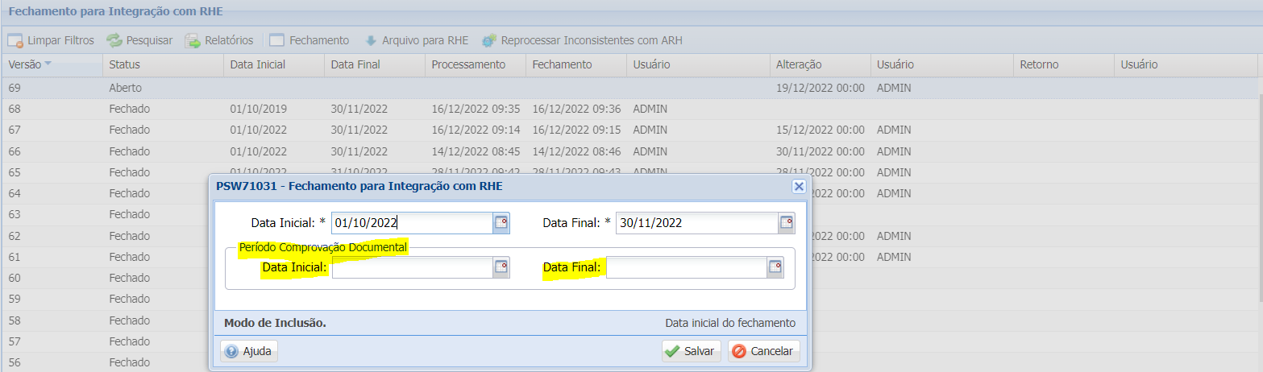1263x372 pixels.
Task: Open calendar for Comprovação Documental Data Final
Action: click(x=775, y=267)
